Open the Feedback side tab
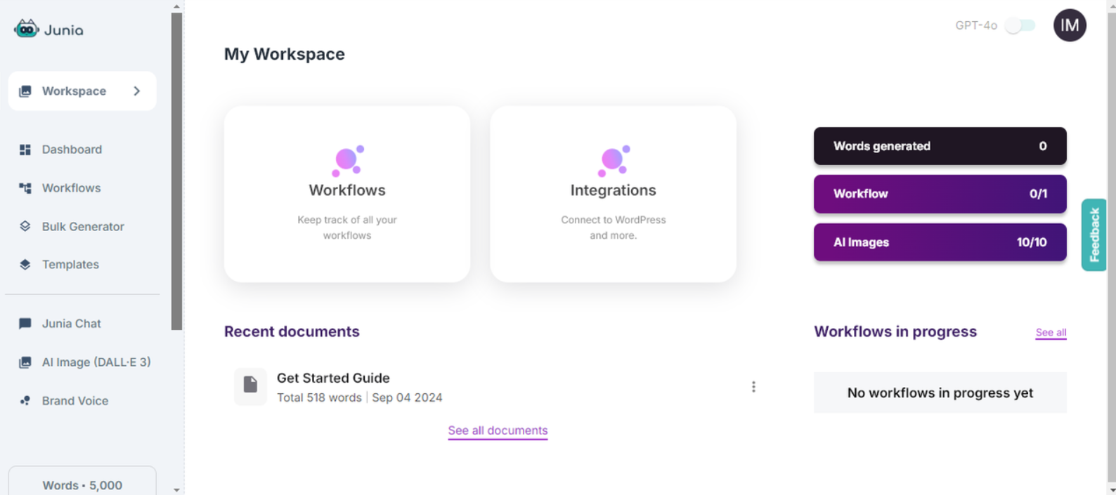 [x=1094, y=235]
